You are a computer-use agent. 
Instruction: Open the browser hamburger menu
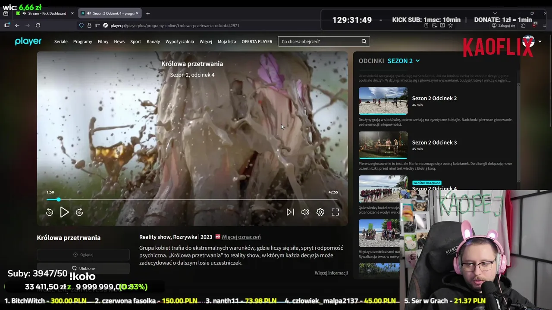545,25
